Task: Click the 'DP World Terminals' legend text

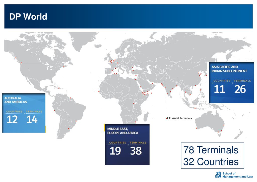Action: (x=179, y=118)
